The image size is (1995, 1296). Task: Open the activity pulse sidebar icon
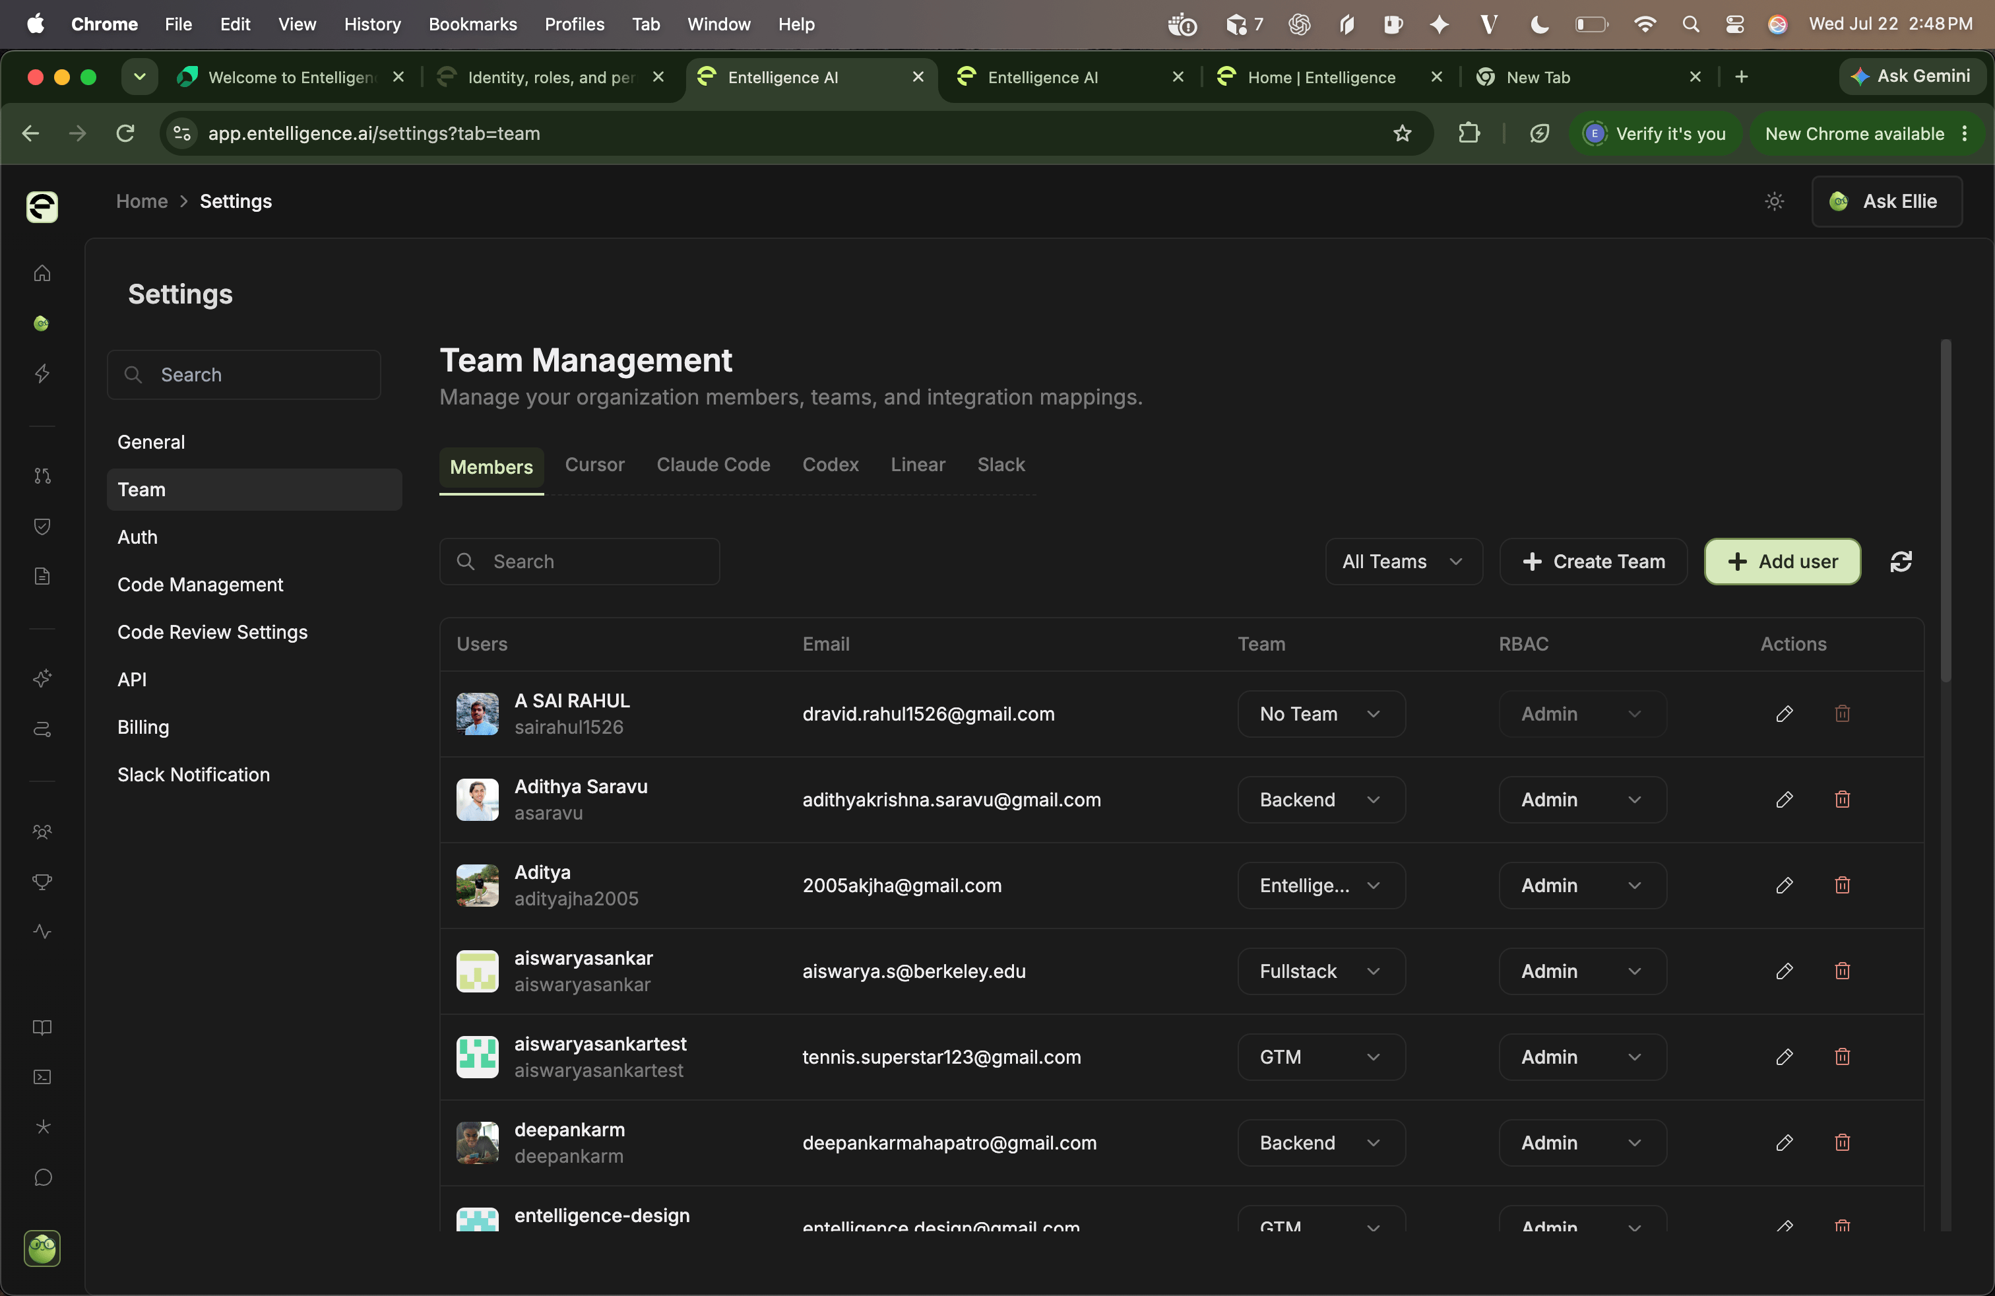[42, 931]
